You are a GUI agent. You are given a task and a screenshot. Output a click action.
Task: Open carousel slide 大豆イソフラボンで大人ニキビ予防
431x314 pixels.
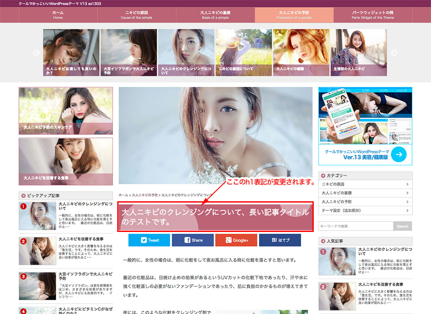pyautogui.click(x=128, y=53)
